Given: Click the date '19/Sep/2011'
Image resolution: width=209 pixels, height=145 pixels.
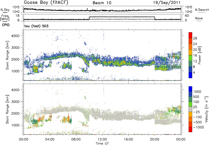Looking at the screenshot, I should tap(167, 3).
